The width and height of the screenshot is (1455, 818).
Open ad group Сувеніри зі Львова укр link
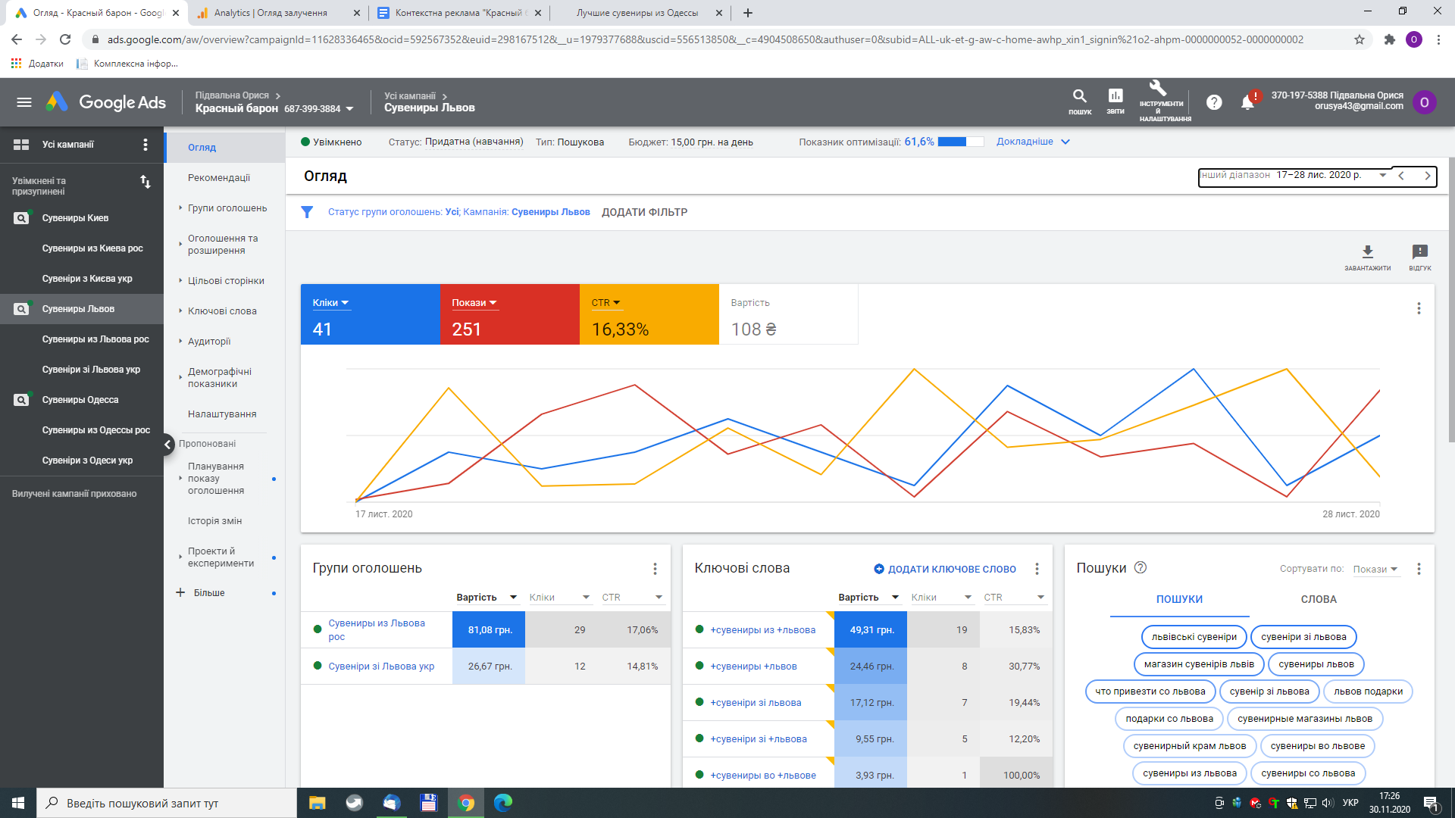tap(381, 667)
